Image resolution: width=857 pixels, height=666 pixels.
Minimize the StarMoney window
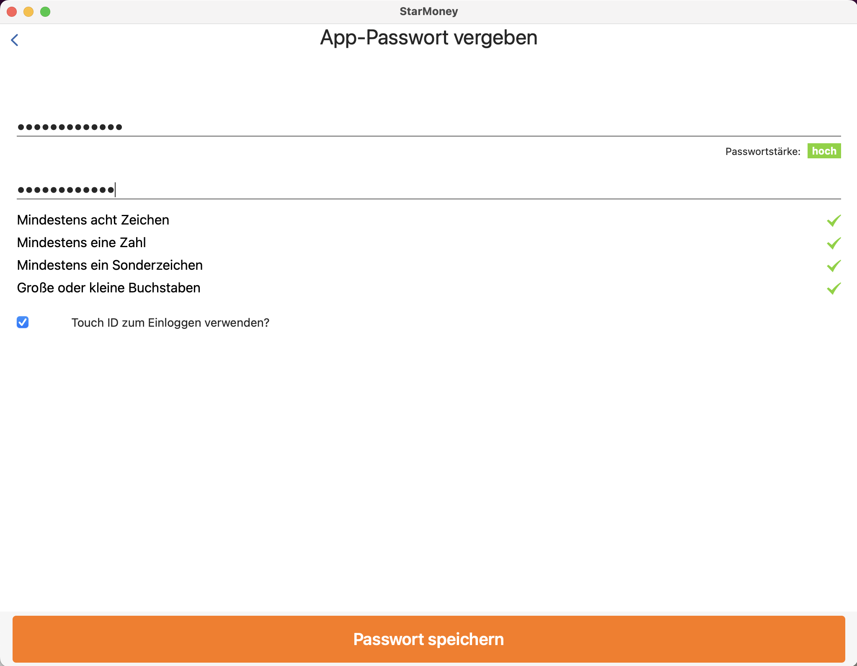[x=28, y=12]
